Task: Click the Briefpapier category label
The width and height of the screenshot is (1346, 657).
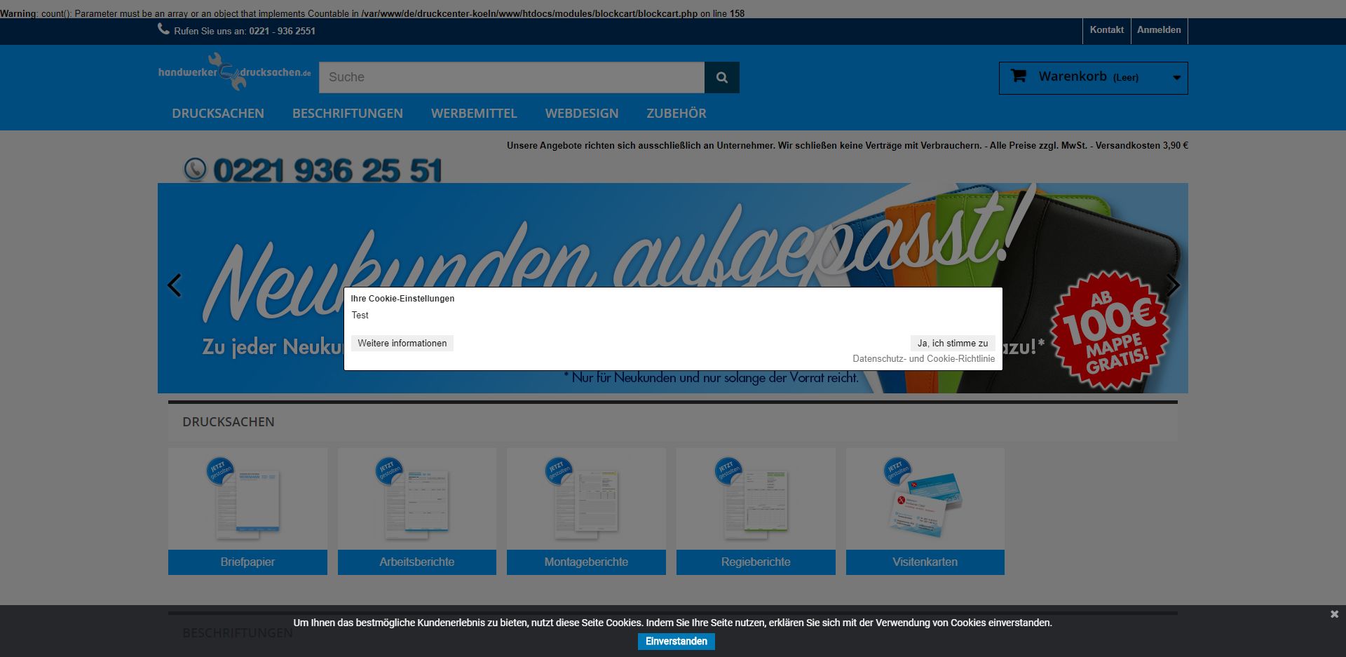Action: pyautogui.click(x=247, y=562)
